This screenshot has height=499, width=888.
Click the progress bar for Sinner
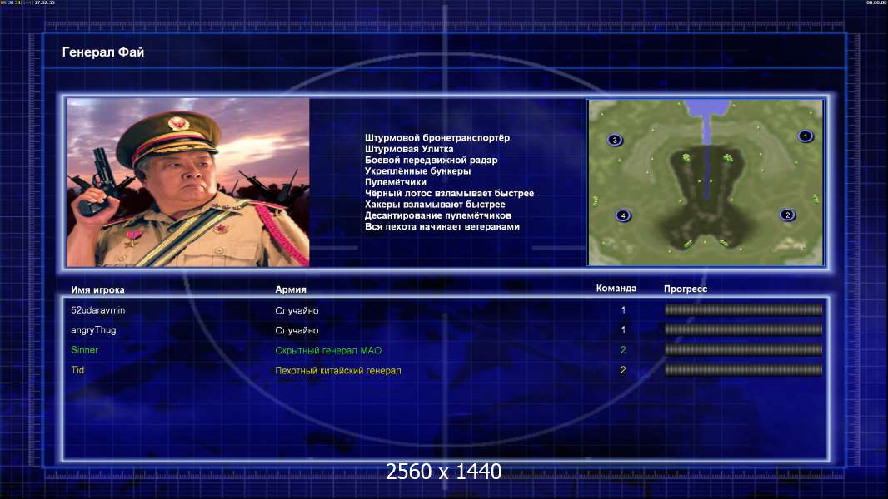click(x=743, y=350)
